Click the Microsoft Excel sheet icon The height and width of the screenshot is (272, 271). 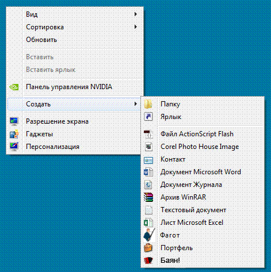click(x=148, y=223)
